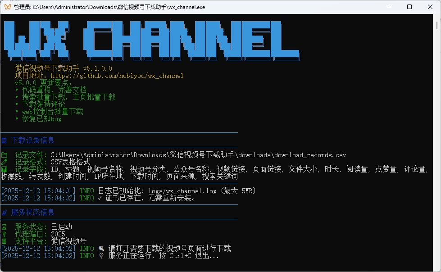Maximize the console window
Image resolution: width=441 pixels, height=272 pixels.
tap(409, 7)
